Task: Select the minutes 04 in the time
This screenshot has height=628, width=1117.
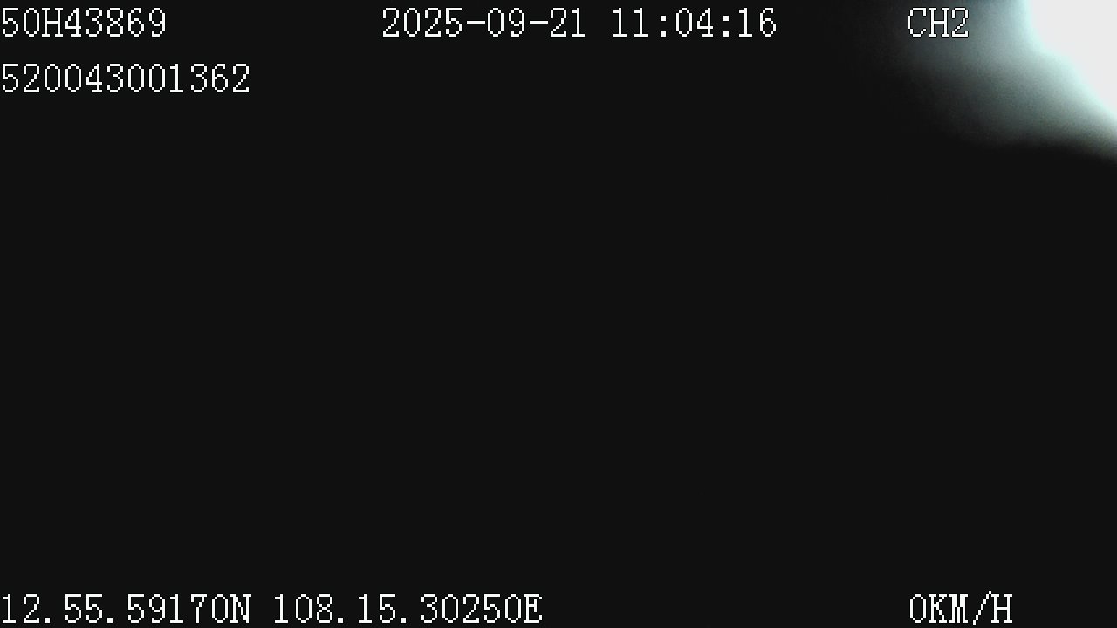Action: tap(694, 24)
